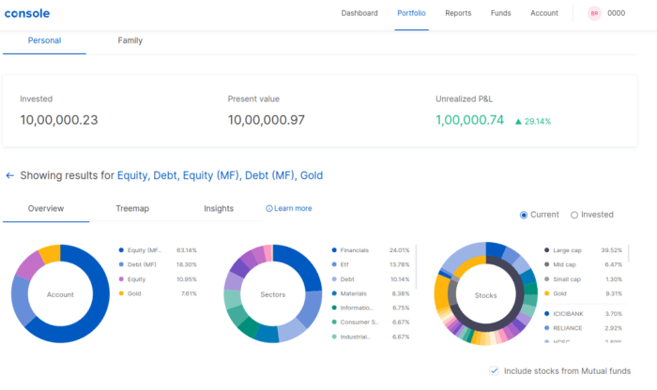Click the Sectors donut chart center
This screenshot has width=657, height=390.
(x=273, y=294)
